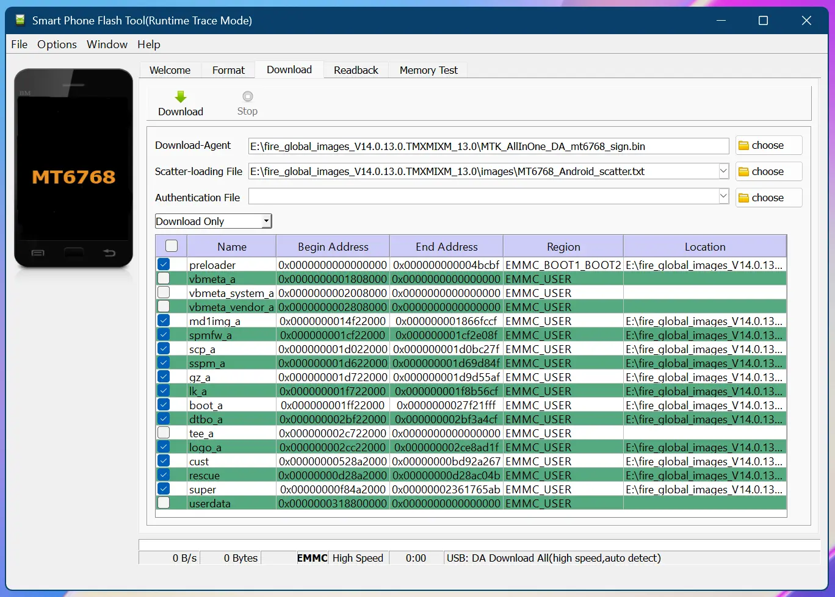This screenshot has height=597, width=835.
Task: Click choose button for Scatter-loading File
Action: click(768, 171)
